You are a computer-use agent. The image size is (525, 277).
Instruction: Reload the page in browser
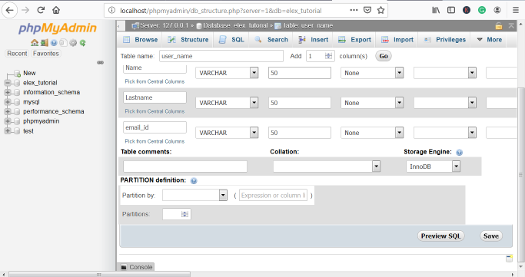point(41,10)
